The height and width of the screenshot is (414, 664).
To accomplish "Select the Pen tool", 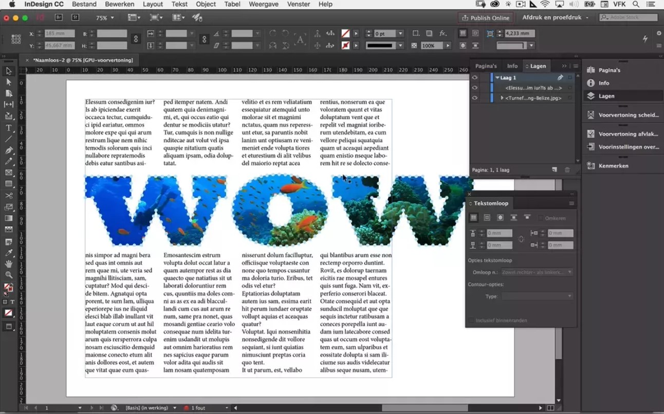I will tap(9, 150).
